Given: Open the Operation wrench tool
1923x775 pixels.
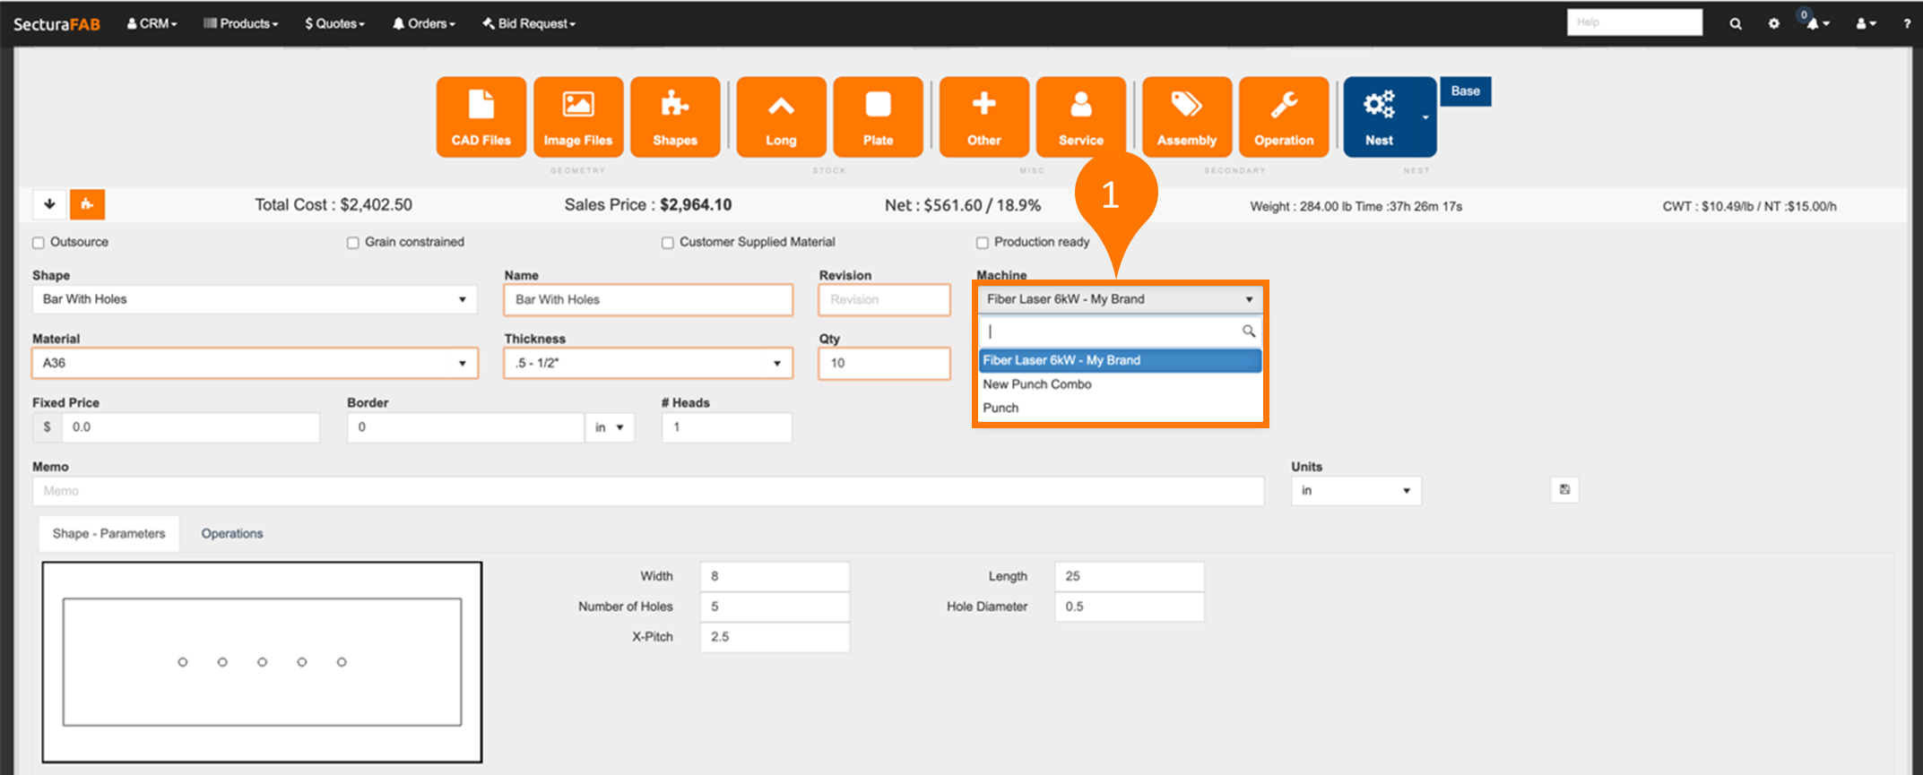Looking at the screenshot, I should tap(1283, 116).
